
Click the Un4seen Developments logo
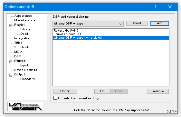25,106
